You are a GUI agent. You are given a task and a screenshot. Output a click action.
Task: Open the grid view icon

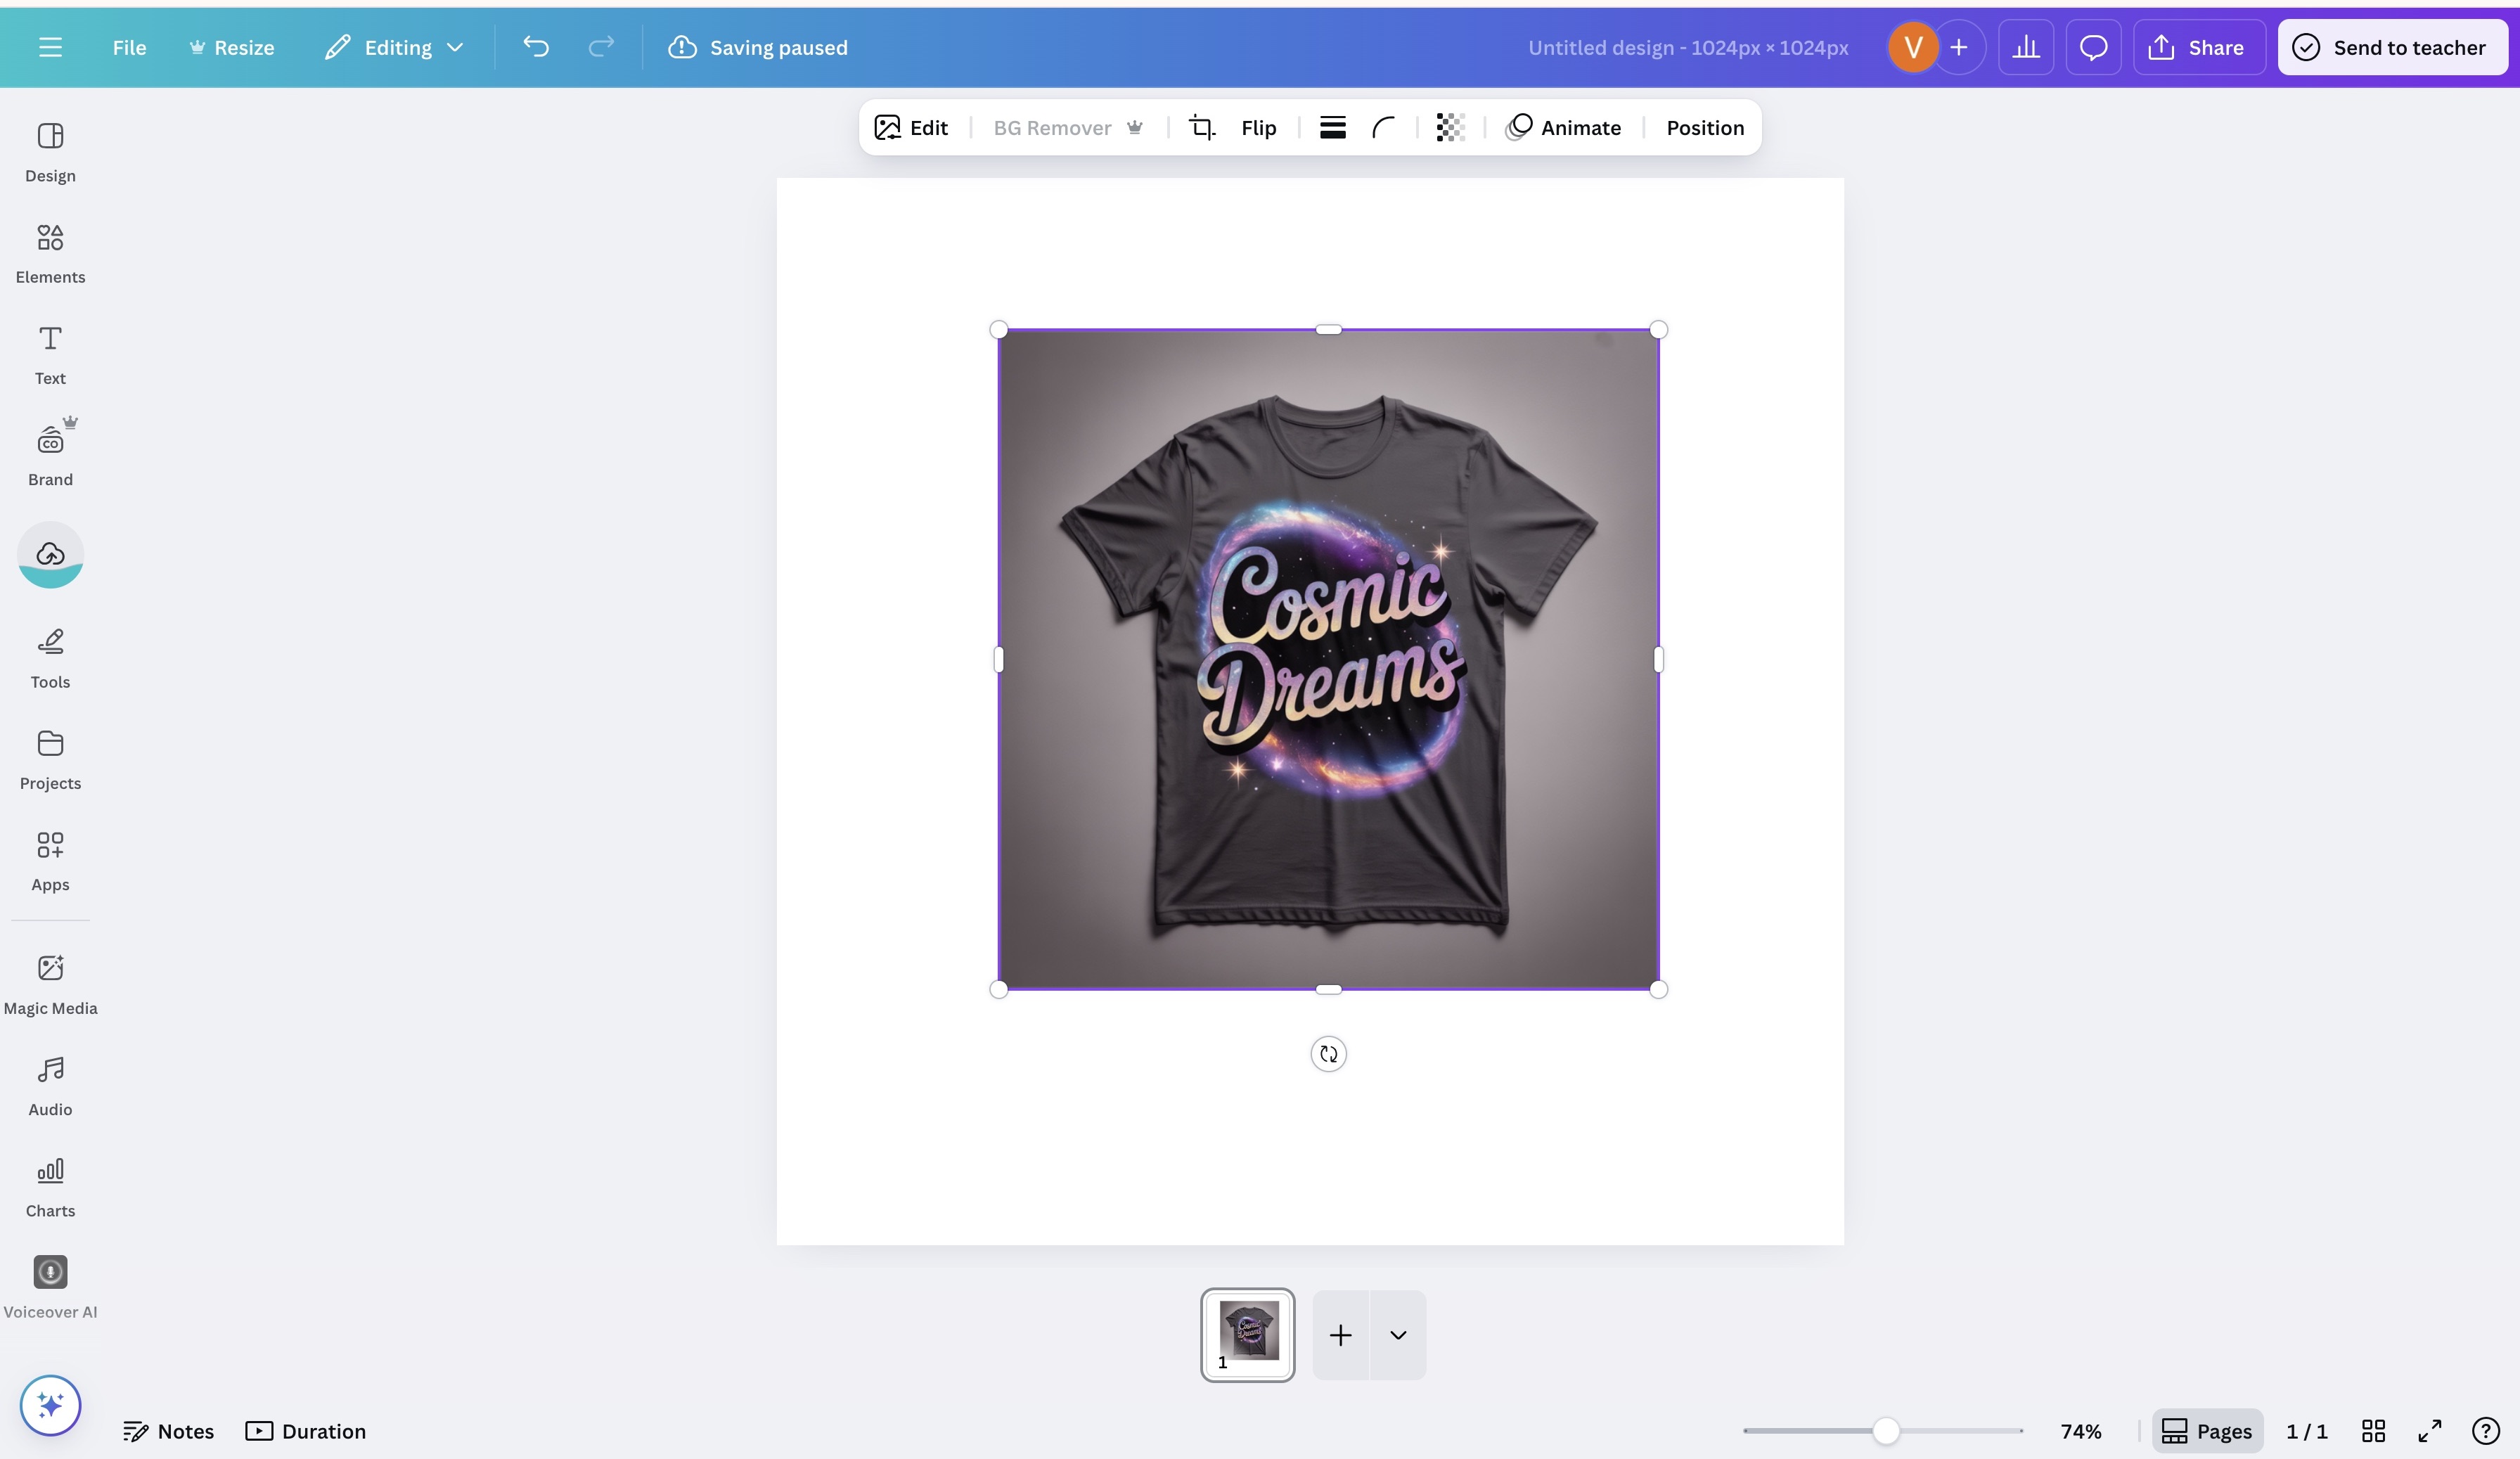pos(2373,1431)
